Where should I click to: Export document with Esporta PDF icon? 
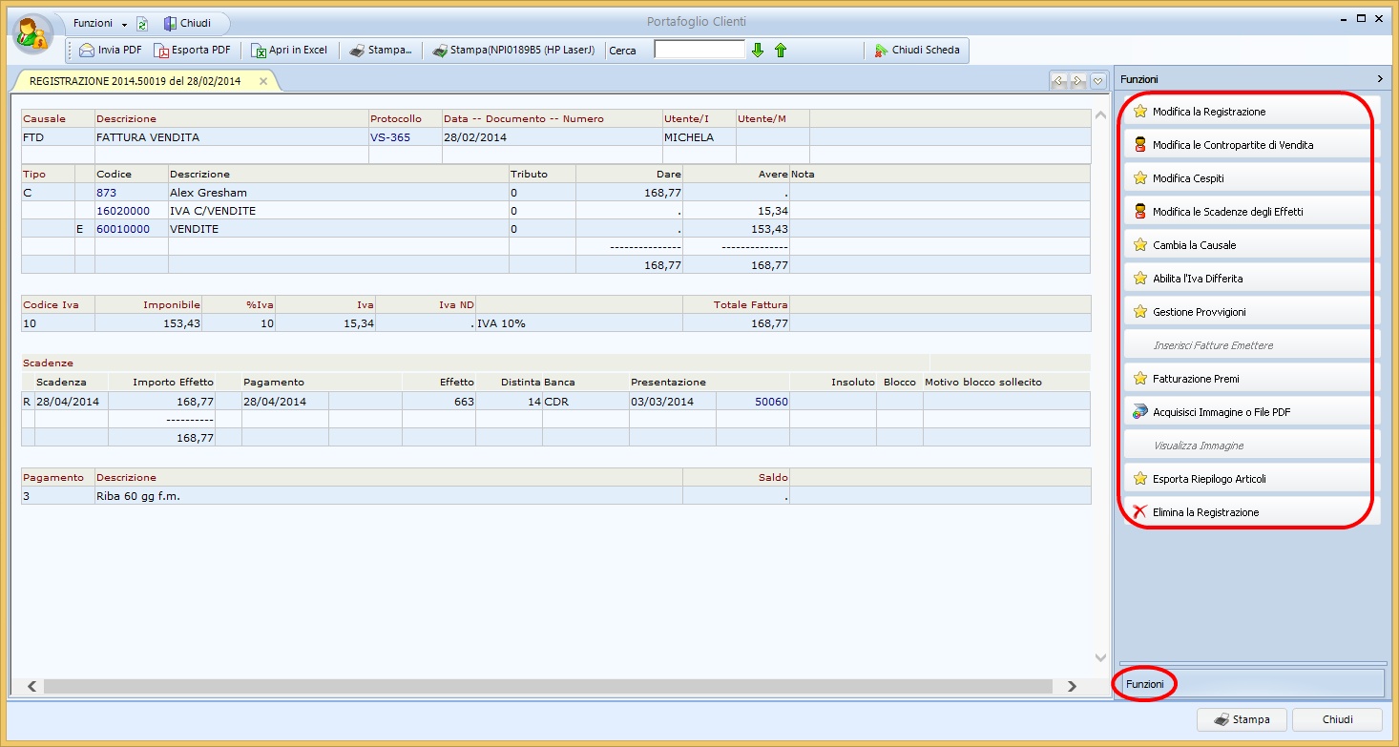click(x=162, y=51)
